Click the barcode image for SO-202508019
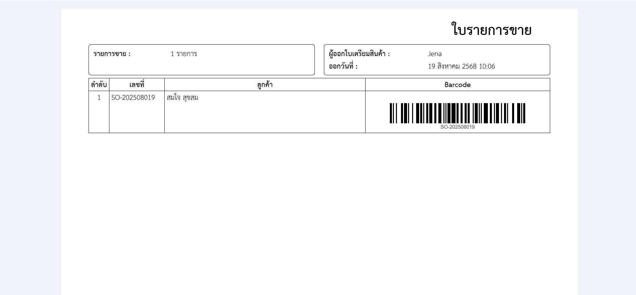 (x=458, y=113)
